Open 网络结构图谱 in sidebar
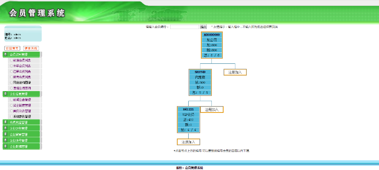 (22, 83)
